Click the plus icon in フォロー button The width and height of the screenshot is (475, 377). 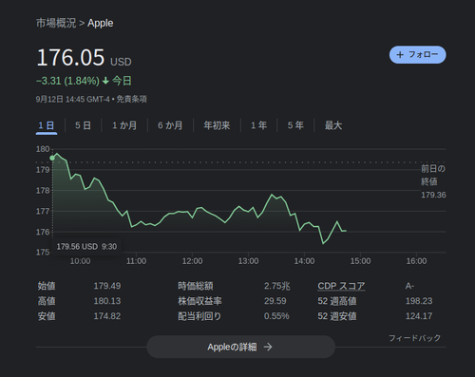(x=400, y=55)
